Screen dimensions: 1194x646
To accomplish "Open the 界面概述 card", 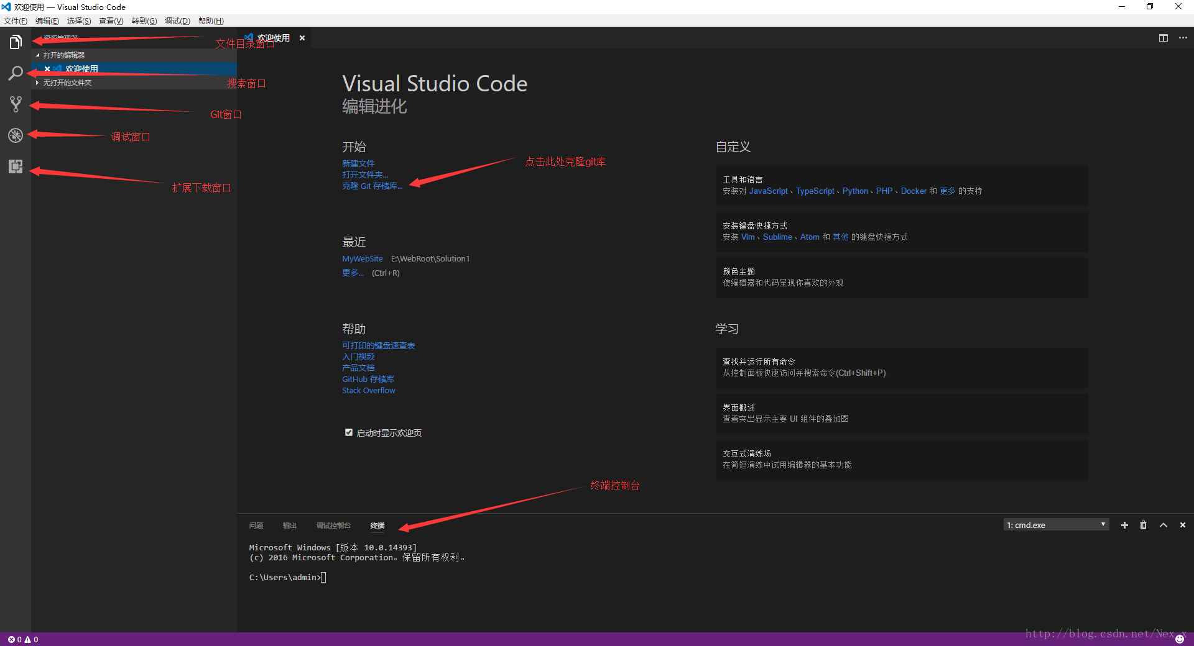I will [902, 414].
